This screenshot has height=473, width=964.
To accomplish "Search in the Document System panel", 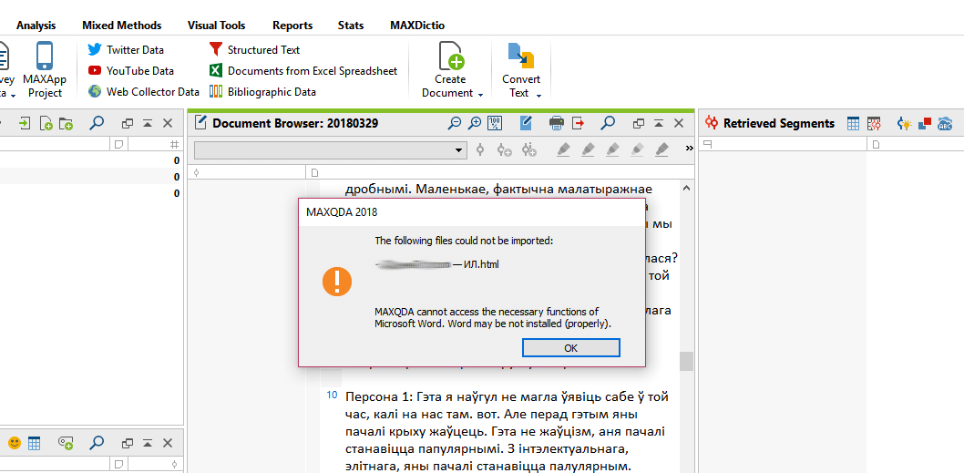I will (x=96, y=123).
